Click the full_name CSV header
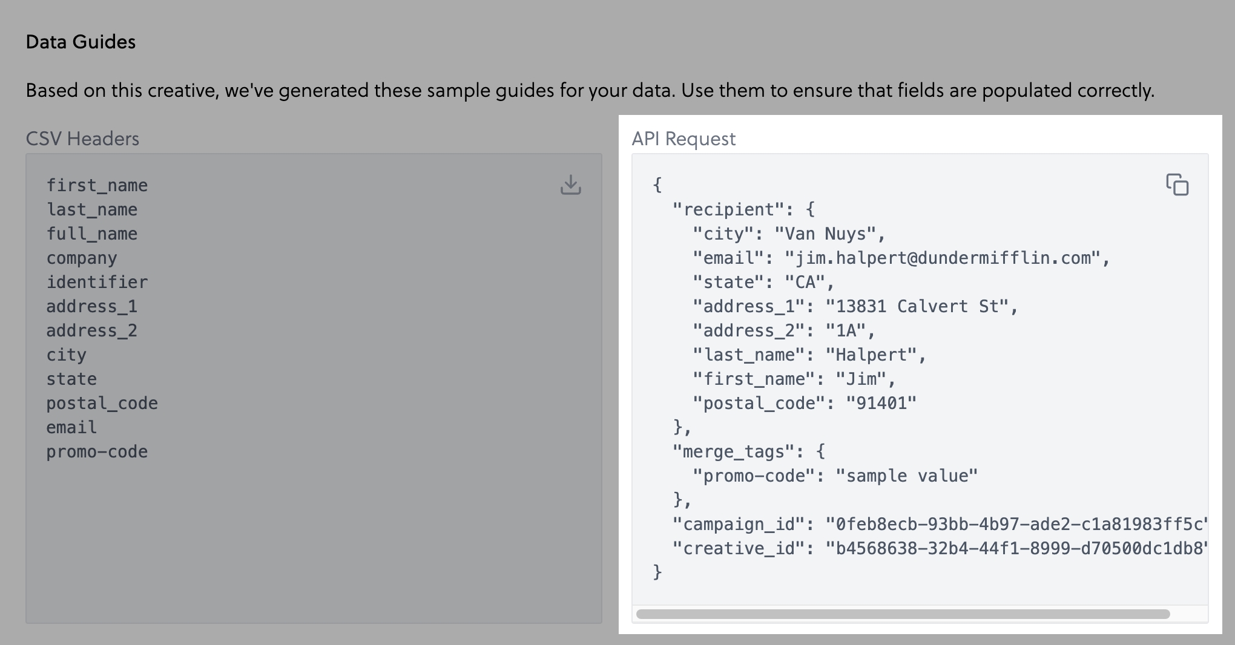1235x645 pixels. pyautogui.click(x=92, y=234)
